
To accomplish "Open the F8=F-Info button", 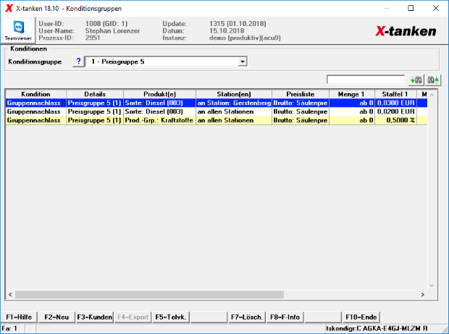I will point(285,317).
